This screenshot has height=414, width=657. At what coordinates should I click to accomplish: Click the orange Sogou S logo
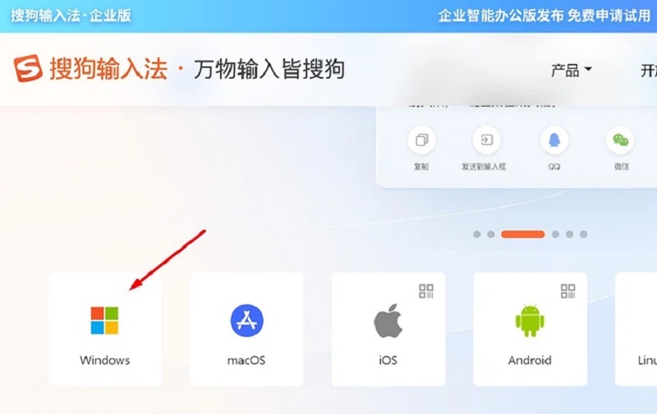click(x=28, y=68)
